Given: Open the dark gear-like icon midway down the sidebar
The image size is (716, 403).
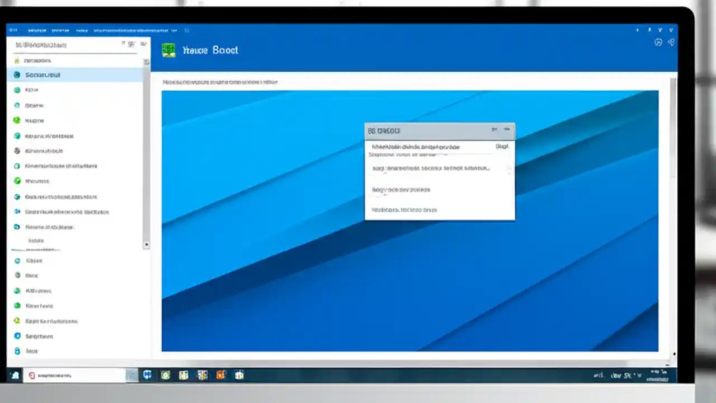Looking at the screenshot, I should [x=17, y=151].
